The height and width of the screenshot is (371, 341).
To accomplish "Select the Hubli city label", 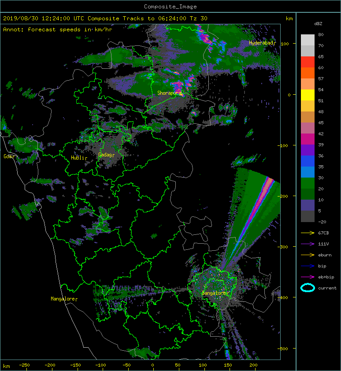I will tap(78, 158).
